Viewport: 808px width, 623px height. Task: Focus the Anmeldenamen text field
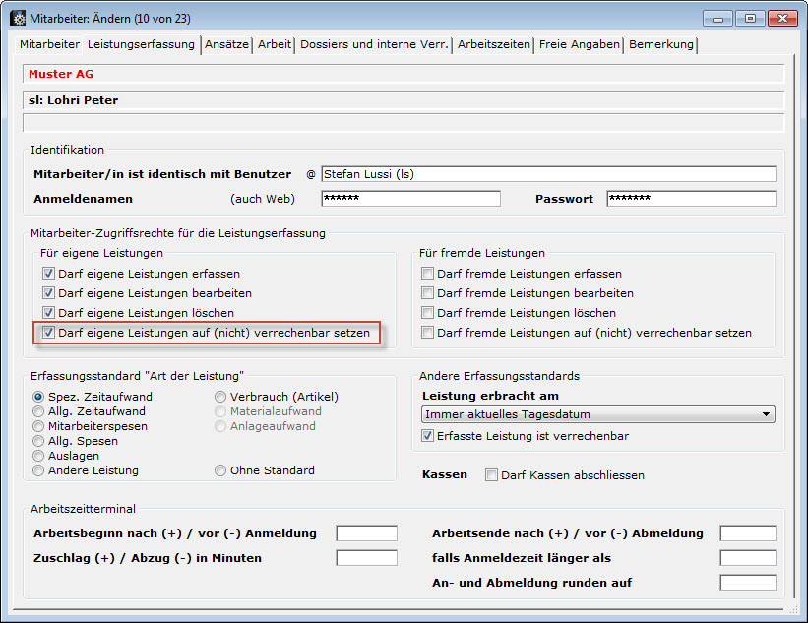coord(410,199)
